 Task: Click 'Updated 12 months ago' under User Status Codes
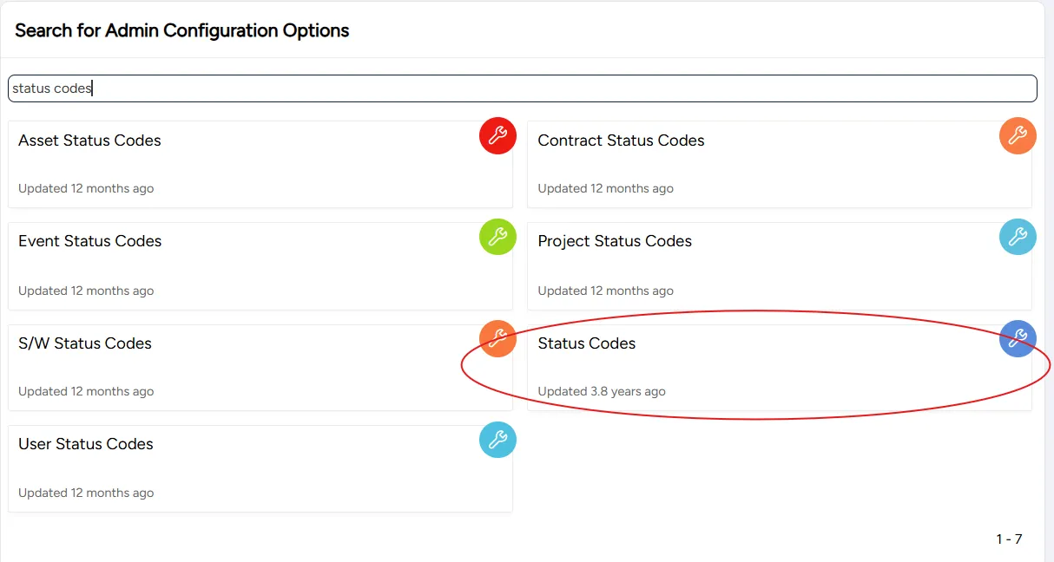click(x=86, y=493)
